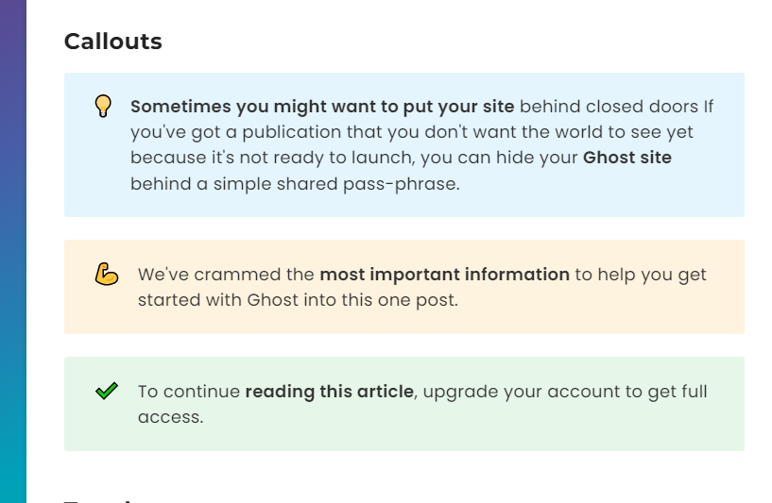Click the Callouts section heading
The image size is (772, 503).
[112, 42]
